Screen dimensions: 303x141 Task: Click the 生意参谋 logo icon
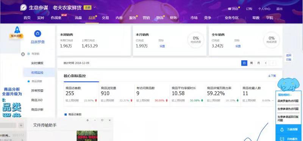coord(23,8)
